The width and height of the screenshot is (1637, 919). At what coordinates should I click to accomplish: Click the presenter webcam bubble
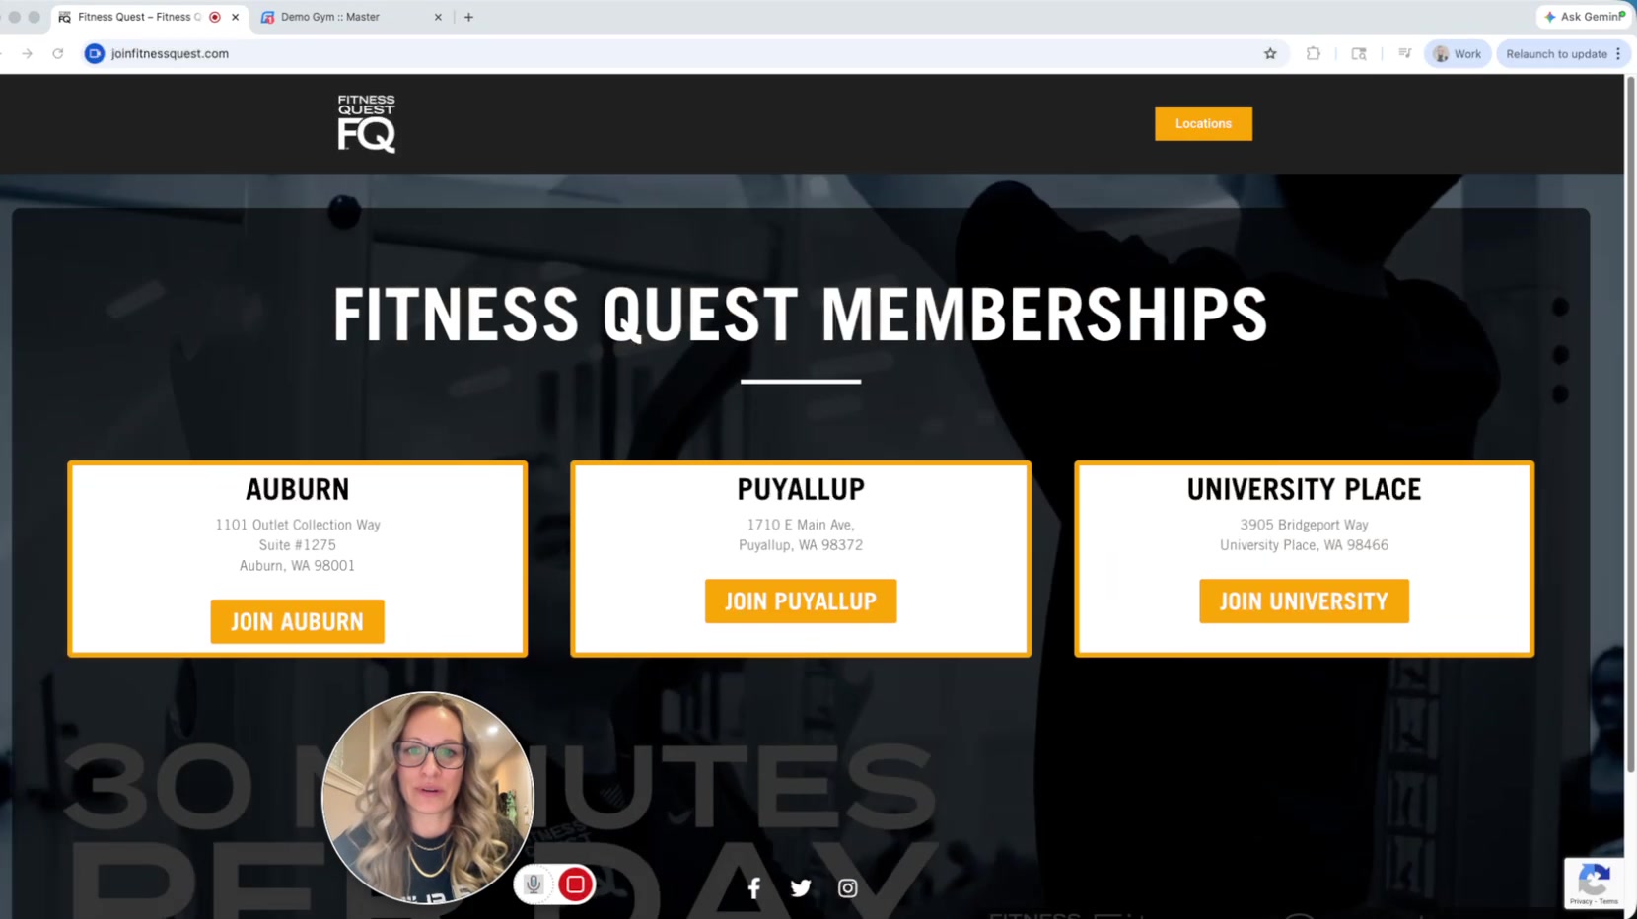tap(428, 798)
